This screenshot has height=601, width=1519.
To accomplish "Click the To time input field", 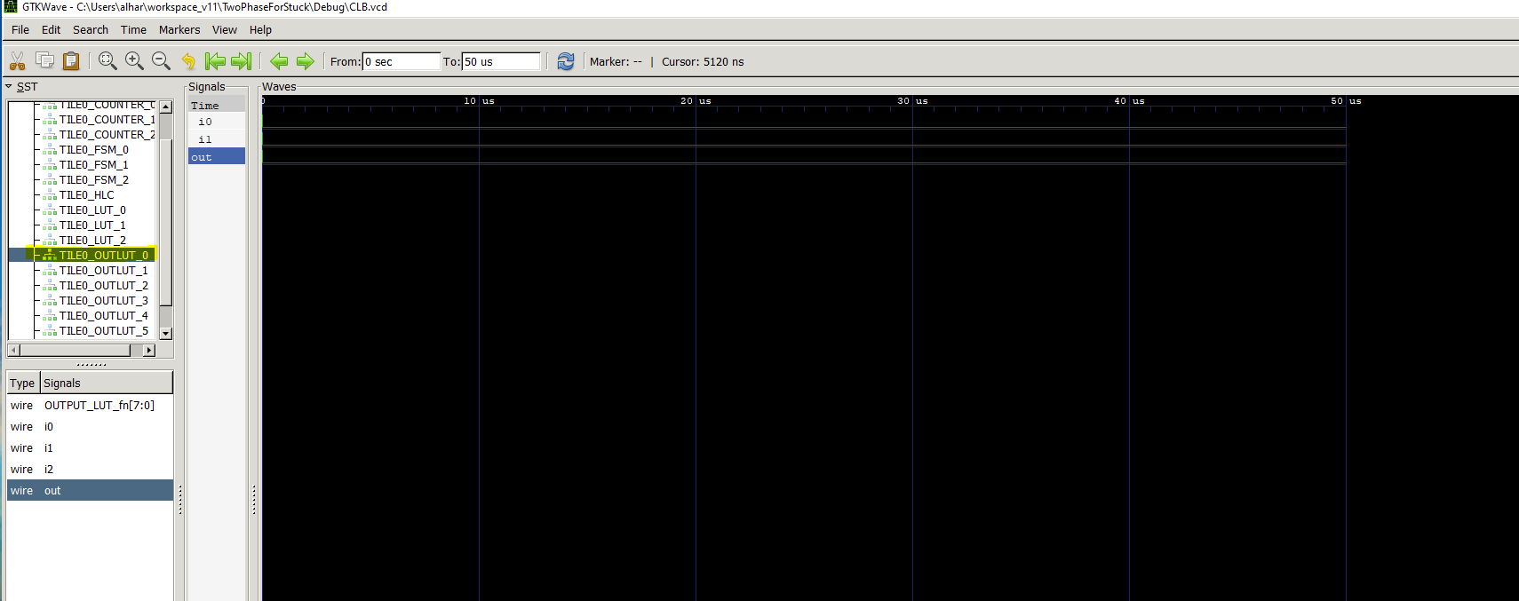I will click(x=501, y=61).
